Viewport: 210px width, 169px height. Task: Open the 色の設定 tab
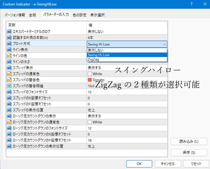pyautogui.click(x=80, y=15)
